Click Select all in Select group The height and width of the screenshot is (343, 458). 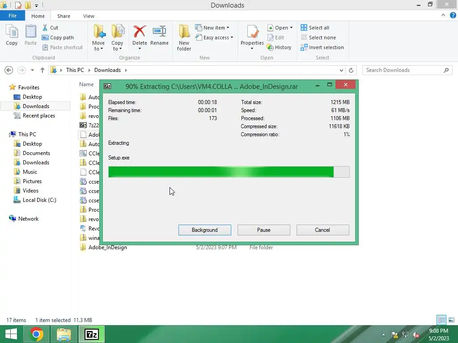315,28
